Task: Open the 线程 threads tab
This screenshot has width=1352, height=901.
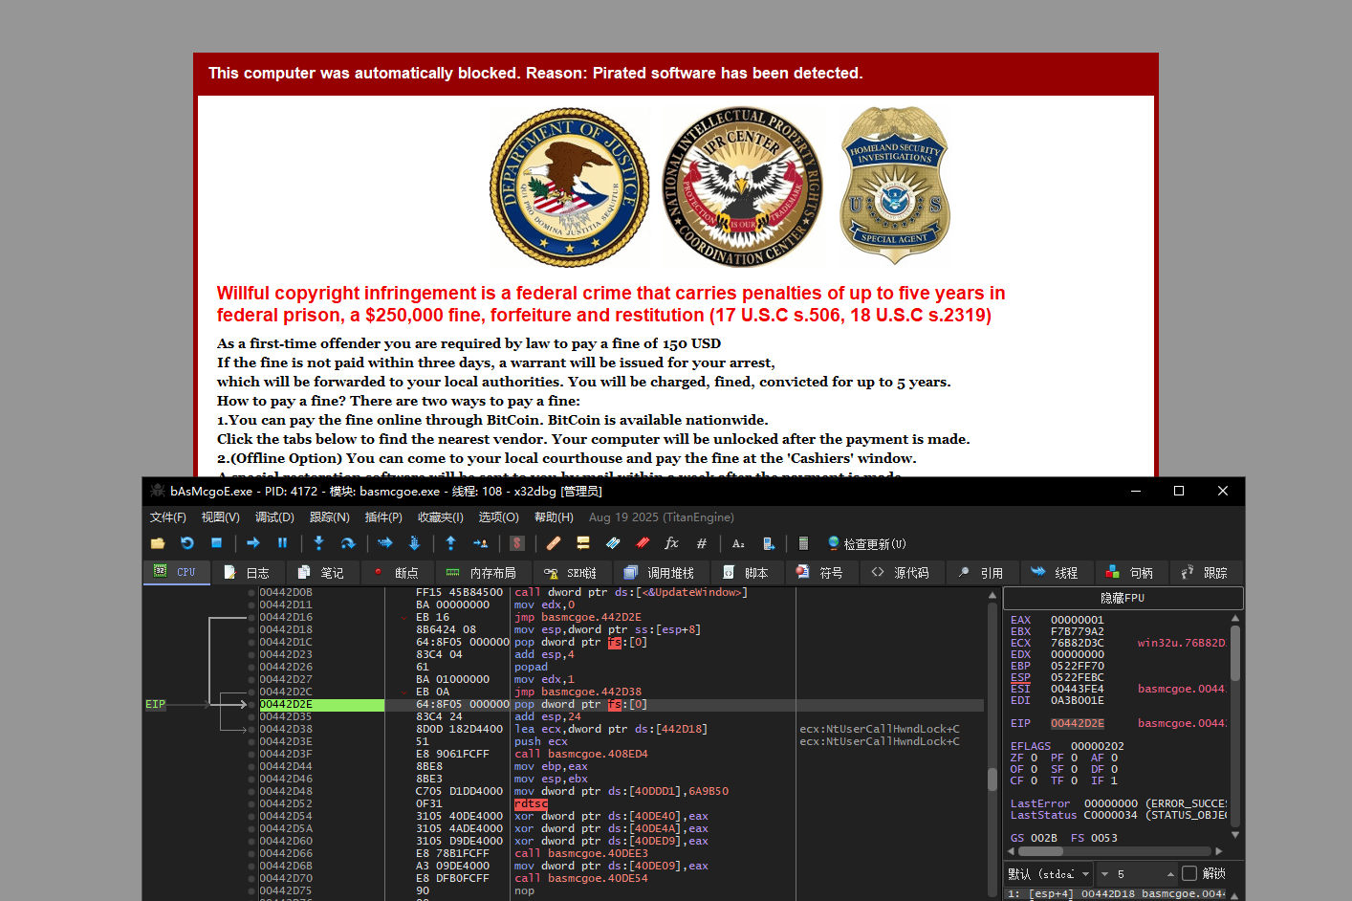Action: click(1055, 573)
